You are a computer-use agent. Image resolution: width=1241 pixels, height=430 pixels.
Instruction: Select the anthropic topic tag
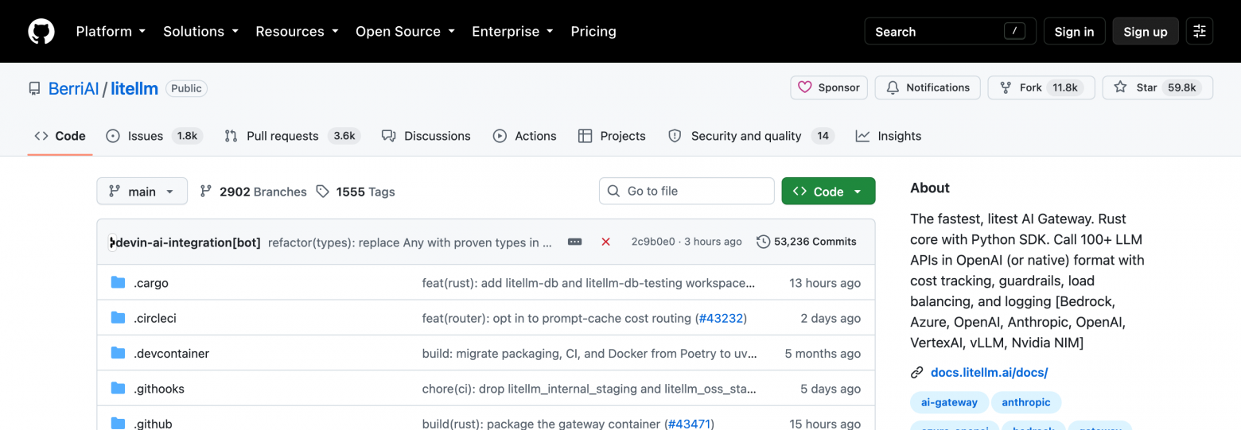pyautogui.click(x=1026, y=402)
